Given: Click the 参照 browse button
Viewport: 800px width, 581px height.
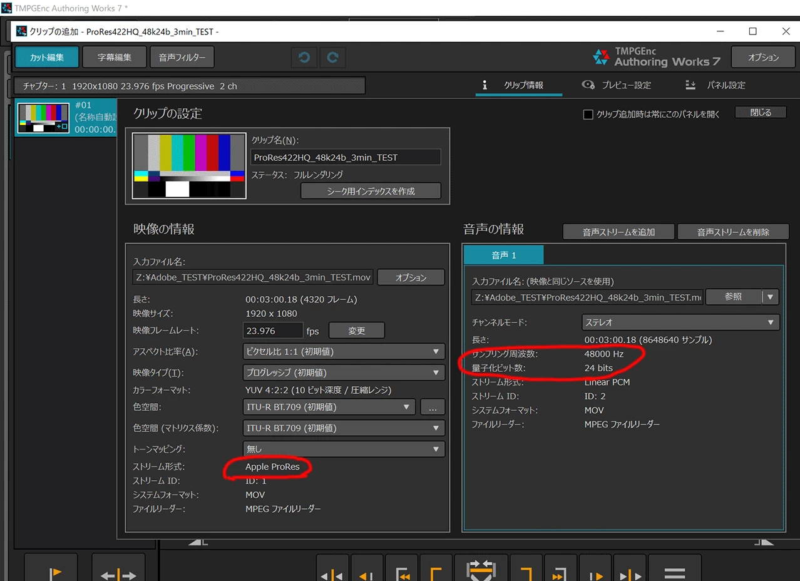Looking at the screenshot, I should 734,297.
